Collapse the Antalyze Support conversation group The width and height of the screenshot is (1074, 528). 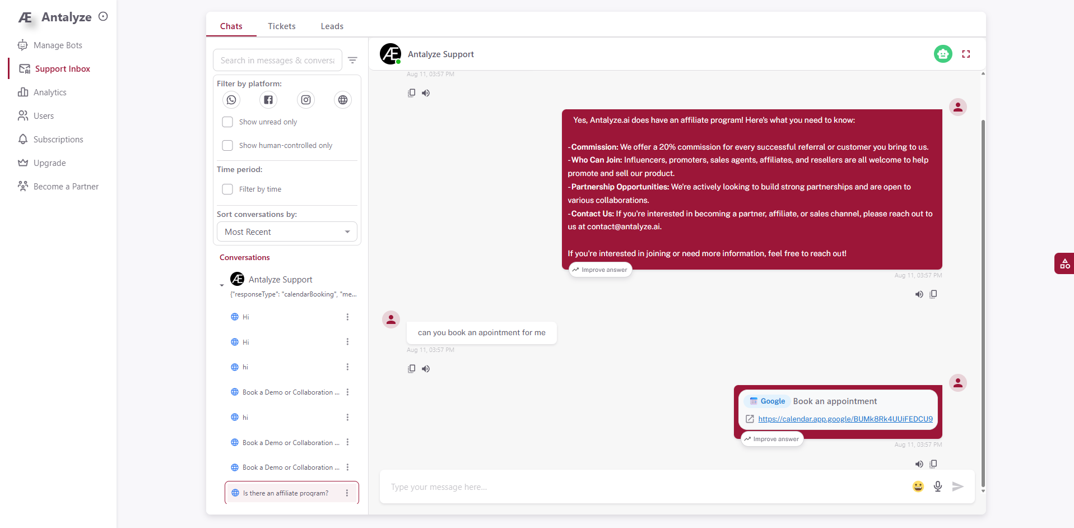(x=222, y=285)
